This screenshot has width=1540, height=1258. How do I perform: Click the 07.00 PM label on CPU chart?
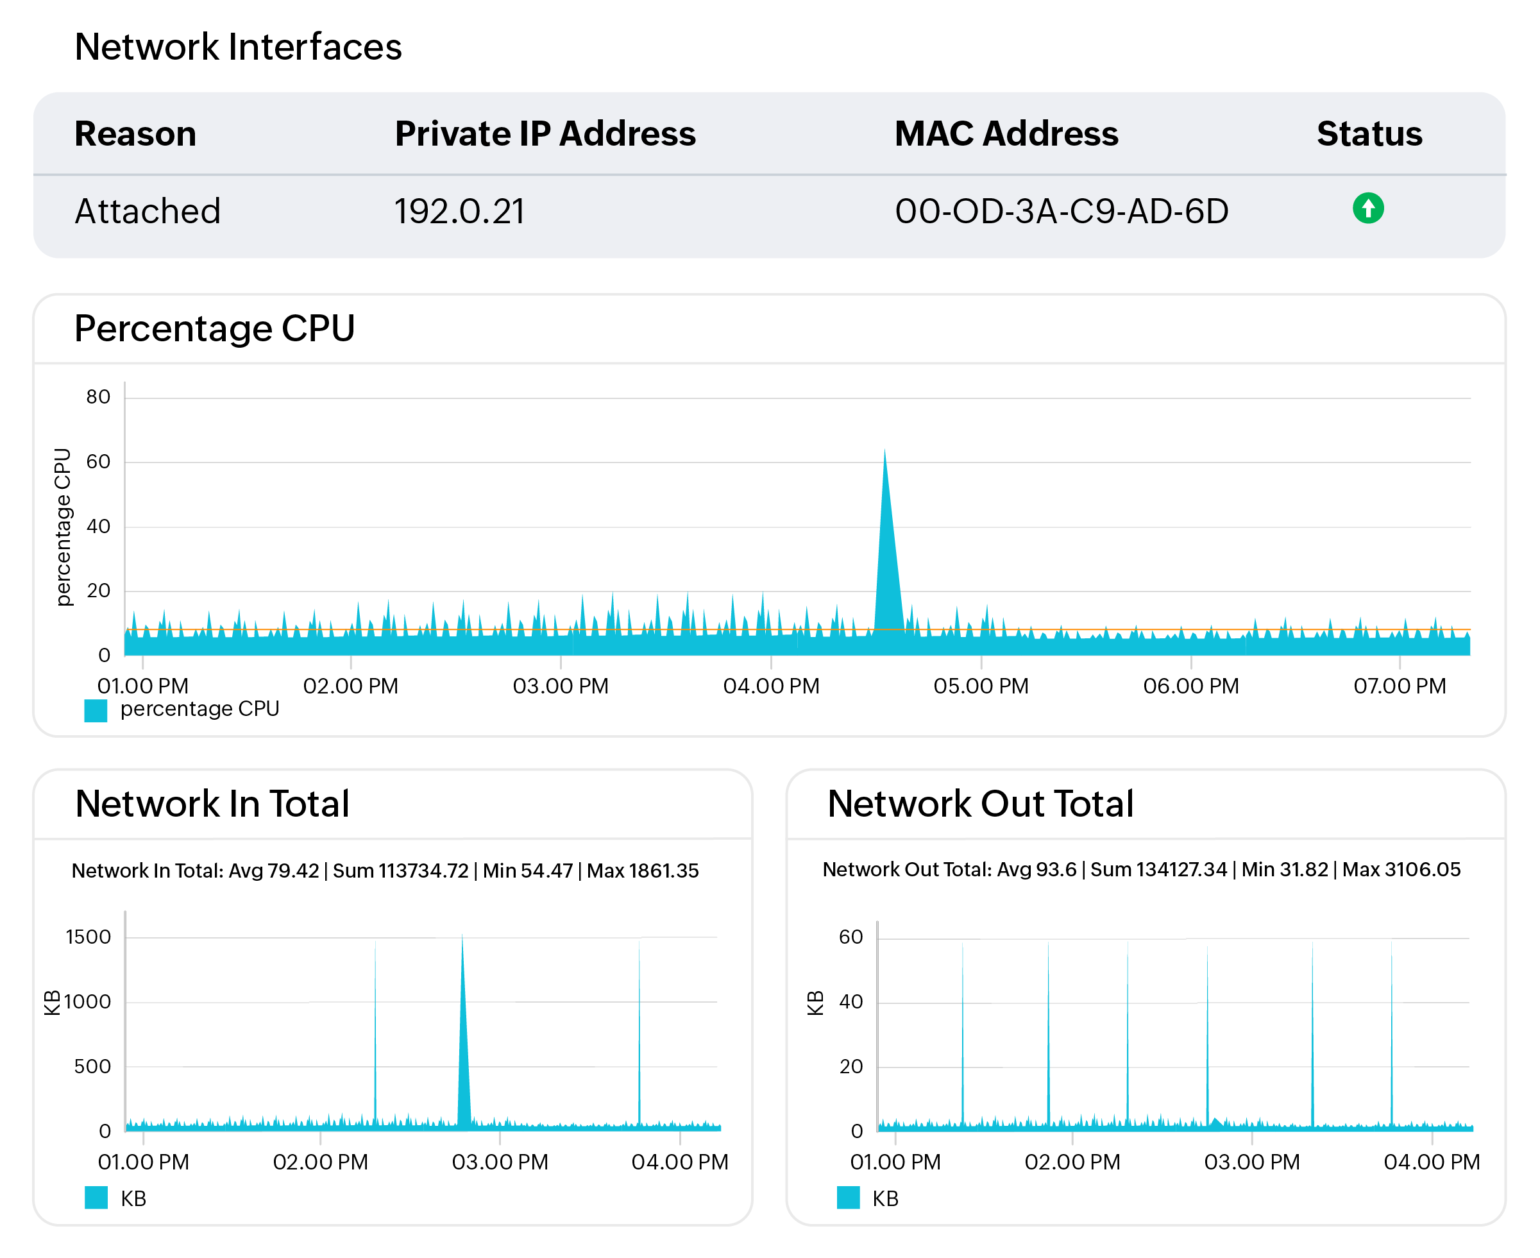[1399, 686]
